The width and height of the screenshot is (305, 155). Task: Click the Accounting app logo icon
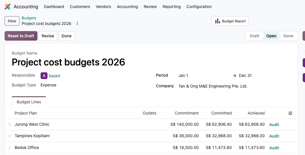point(7,7)
